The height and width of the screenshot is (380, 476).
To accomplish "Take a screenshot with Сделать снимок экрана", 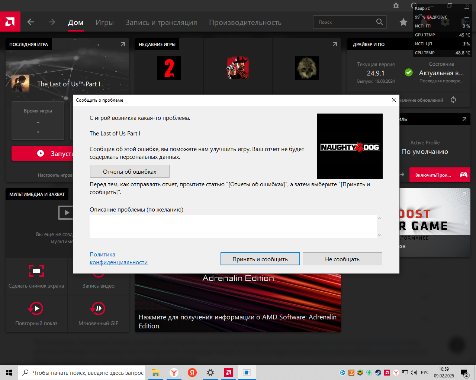I will click(36, 276).
